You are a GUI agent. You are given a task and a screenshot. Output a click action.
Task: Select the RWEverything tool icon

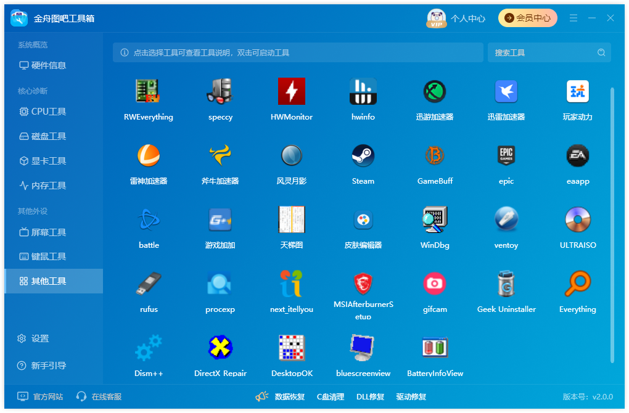tap(148, 91)
